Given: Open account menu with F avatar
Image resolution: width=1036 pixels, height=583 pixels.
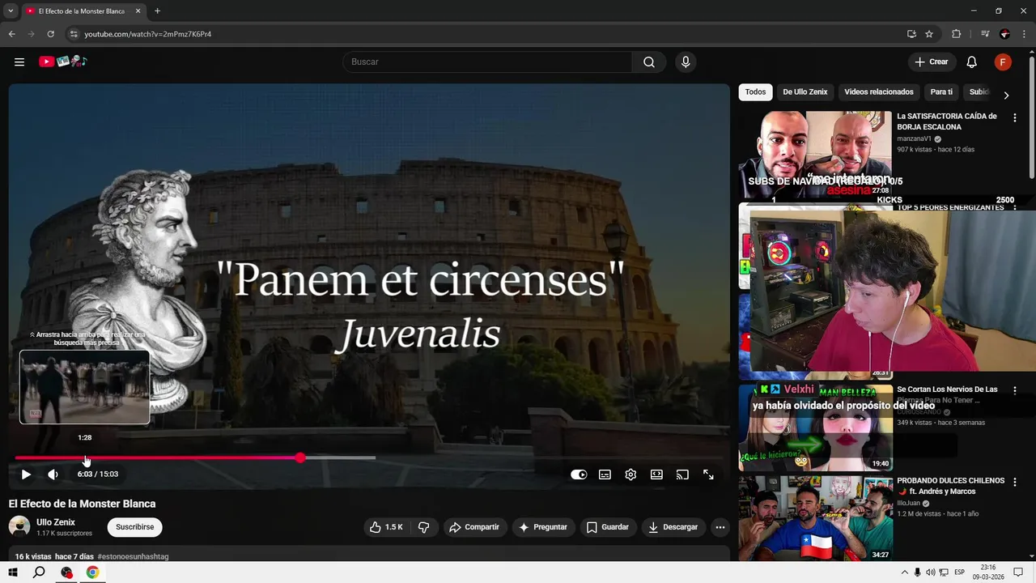Looking at the screenshot, I should coord(1003,62).
